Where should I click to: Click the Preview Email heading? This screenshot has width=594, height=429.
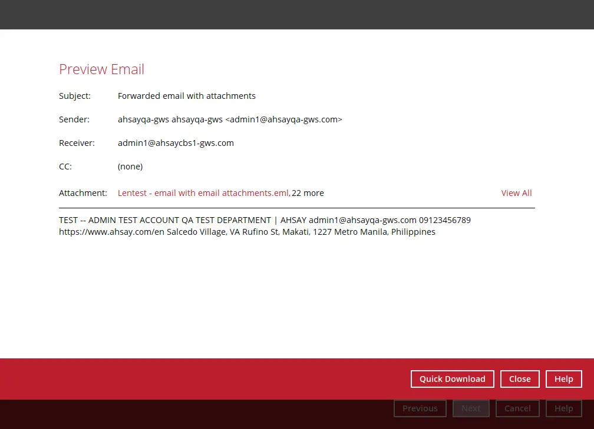click(101, 69)
